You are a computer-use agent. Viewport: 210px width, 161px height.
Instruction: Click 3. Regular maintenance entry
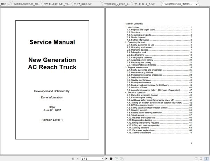pyautogui.click(x=159, y=68)
